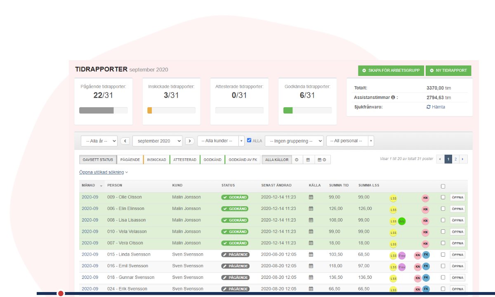Click the yellow LSS badge for Olle Olsson
The image size is (495, 297).
tap(393, 198)
